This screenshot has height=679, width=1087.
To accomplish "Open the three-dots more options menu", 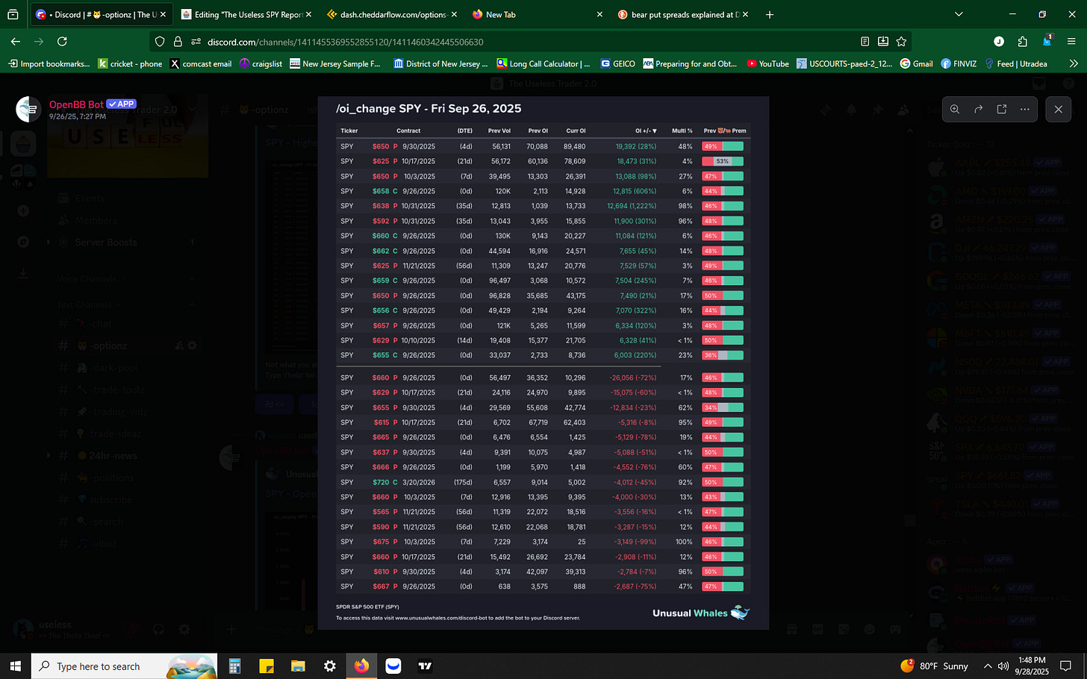I will click(1025, 109).
